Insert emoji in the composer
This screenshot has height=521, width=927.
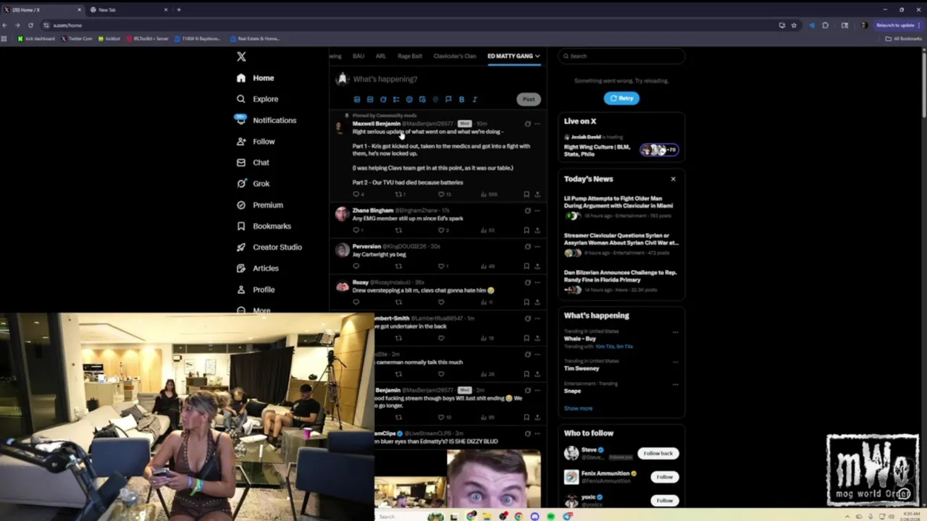pyautogui.click(x=409, y=99)
